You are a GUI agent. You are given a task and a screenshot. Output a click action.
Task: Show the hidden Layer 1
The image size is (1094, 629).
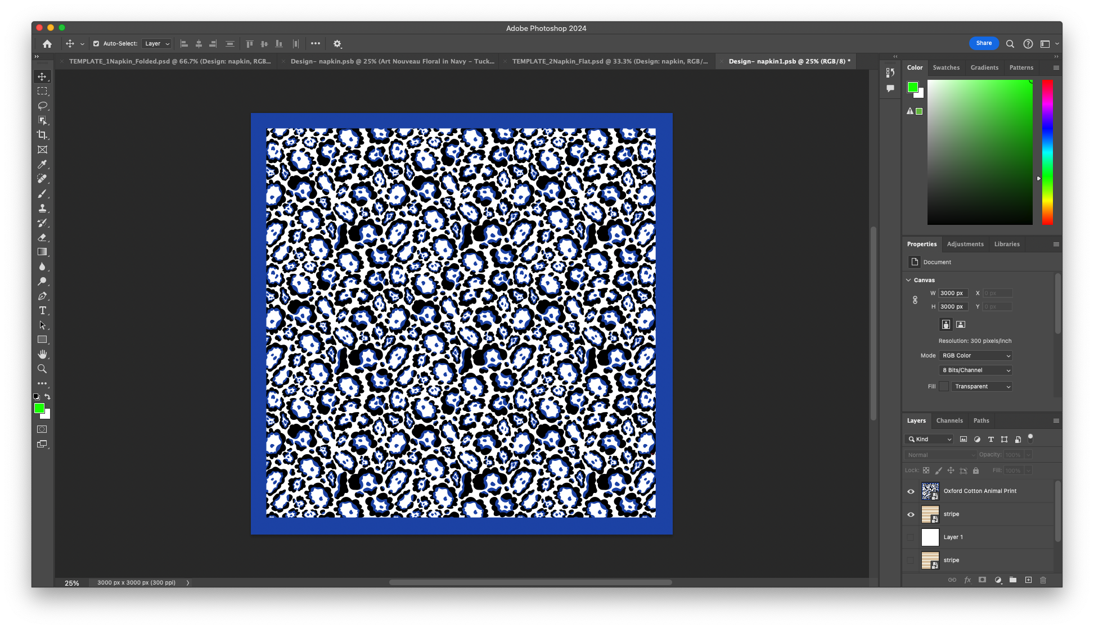(911, 537)
